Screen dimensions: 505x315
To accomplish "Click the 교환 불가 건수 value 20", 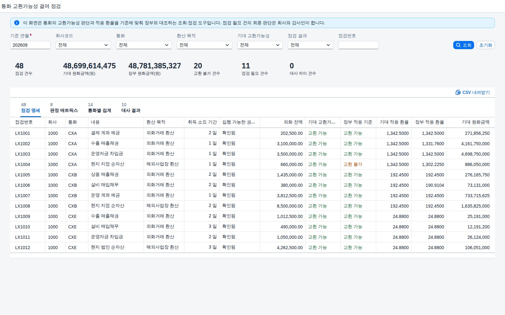I will pyautogui.click(x=198, y=66).
